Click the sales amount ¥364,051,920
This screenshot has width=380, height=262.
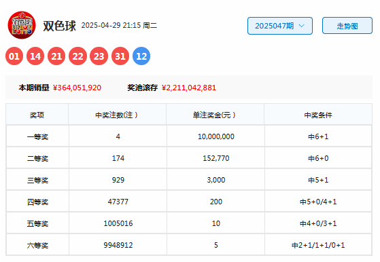tap(77, 88)
